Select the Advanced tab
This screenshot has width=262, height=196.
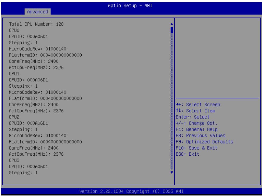(x=38, y=12)
